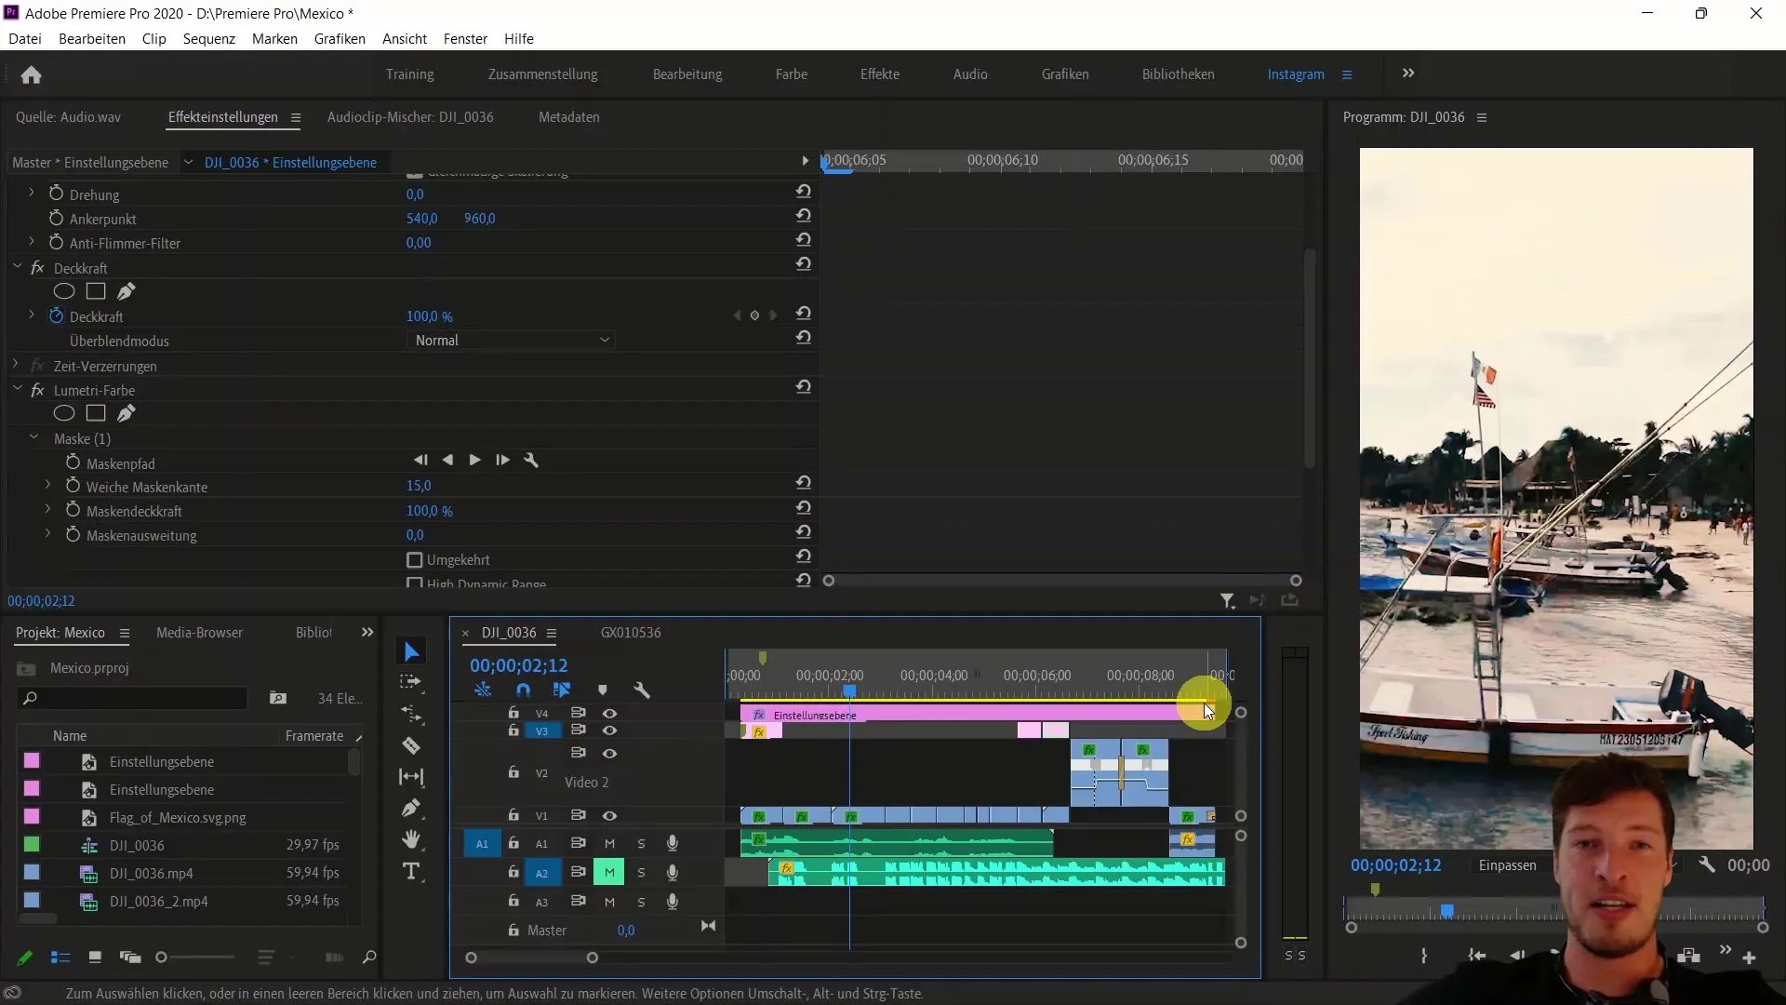
Task: Select the Pen tool in the toolbox
Action: coord(411,808)
